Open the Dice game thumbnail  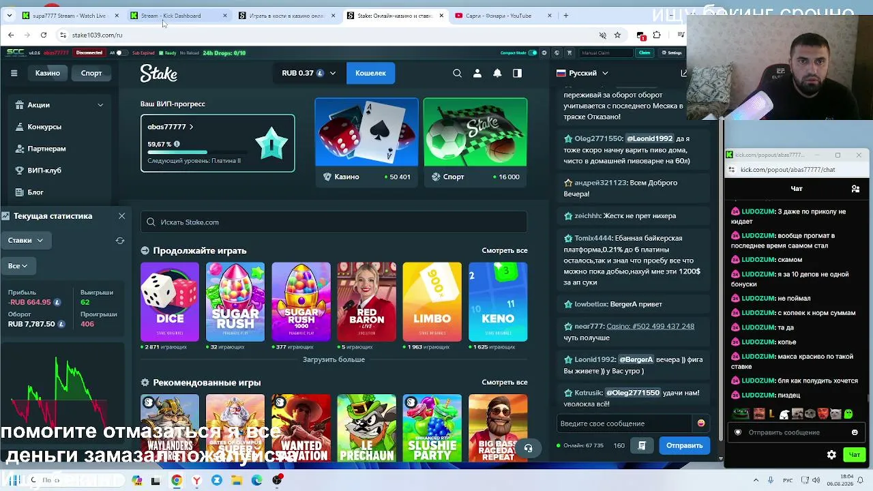[x=170, y=301]
